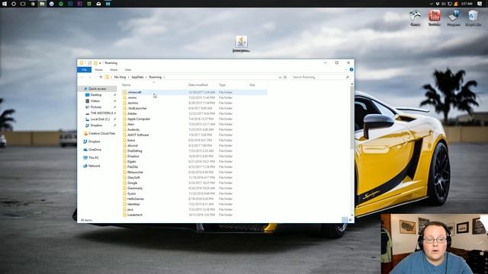Select the FileZilla folder
This screenshot has height=274, width=488.
click(133, 167)
